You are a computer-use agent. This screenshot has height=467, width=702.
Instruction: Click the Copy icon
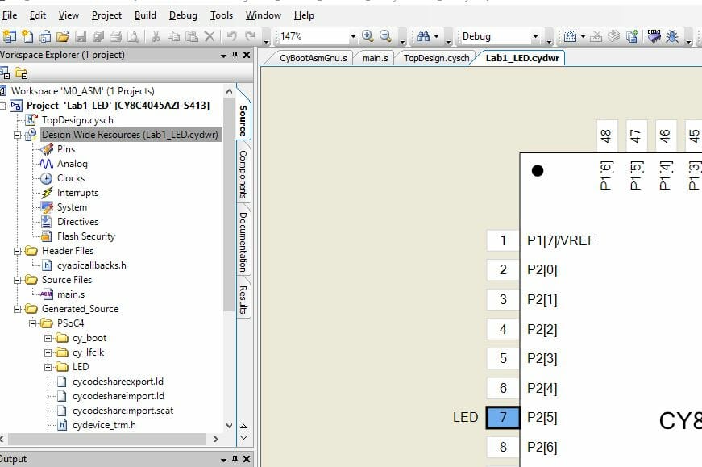click(x=173, y=36)
